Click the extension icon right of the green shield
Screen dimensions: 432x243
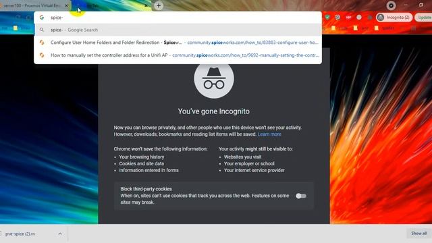pos(337,18)
